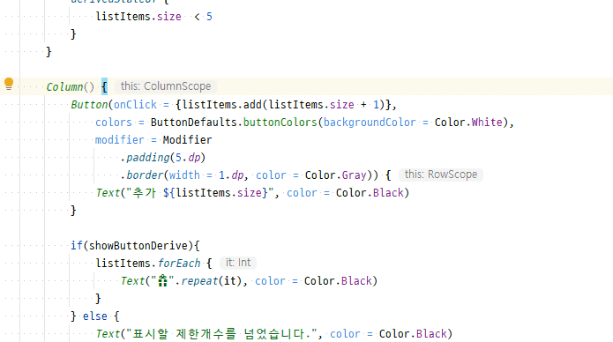The image size is (613, 342).
Task: Click Color.White in the colors line
Action: [468, 123]
